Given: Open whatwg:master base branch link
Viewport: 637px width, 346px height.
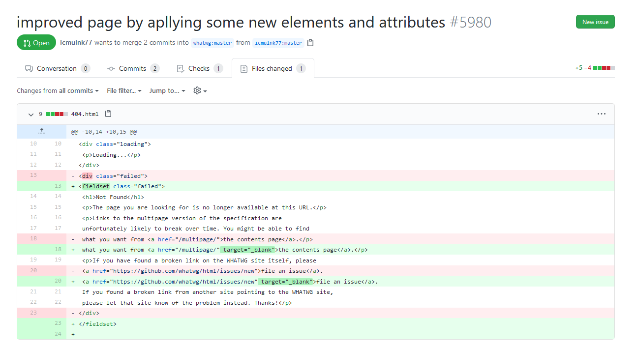Looking at the screenshot, I should 212,43.
